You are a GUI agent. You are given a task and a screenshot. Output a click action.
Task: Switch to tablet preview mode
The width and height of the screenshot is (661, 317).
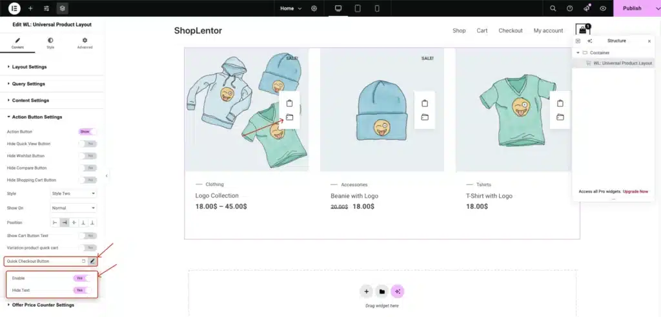click(358, 8)
